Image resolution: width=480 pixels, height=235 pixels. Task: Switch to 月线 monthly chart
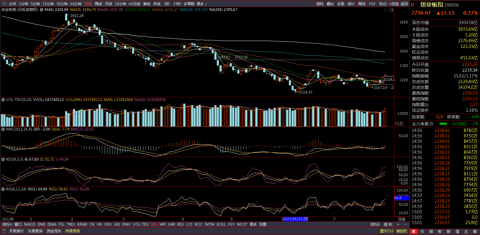109,4
